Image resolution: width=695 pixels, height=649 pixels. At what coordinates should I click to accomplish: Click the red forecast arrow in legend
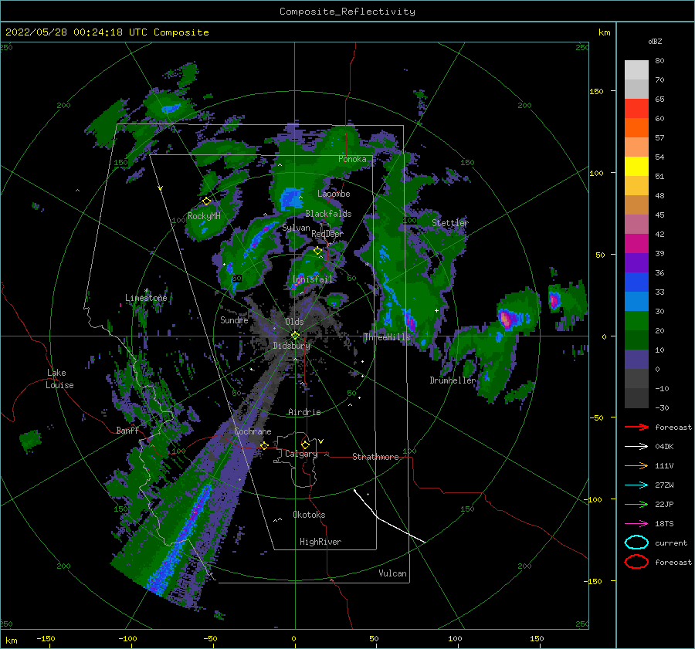click(x=636, y=427)
